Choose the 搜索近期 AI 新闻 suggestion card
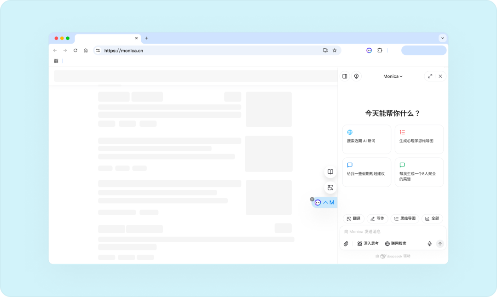Screen dimensions: 497x297 tap(367, 139)
